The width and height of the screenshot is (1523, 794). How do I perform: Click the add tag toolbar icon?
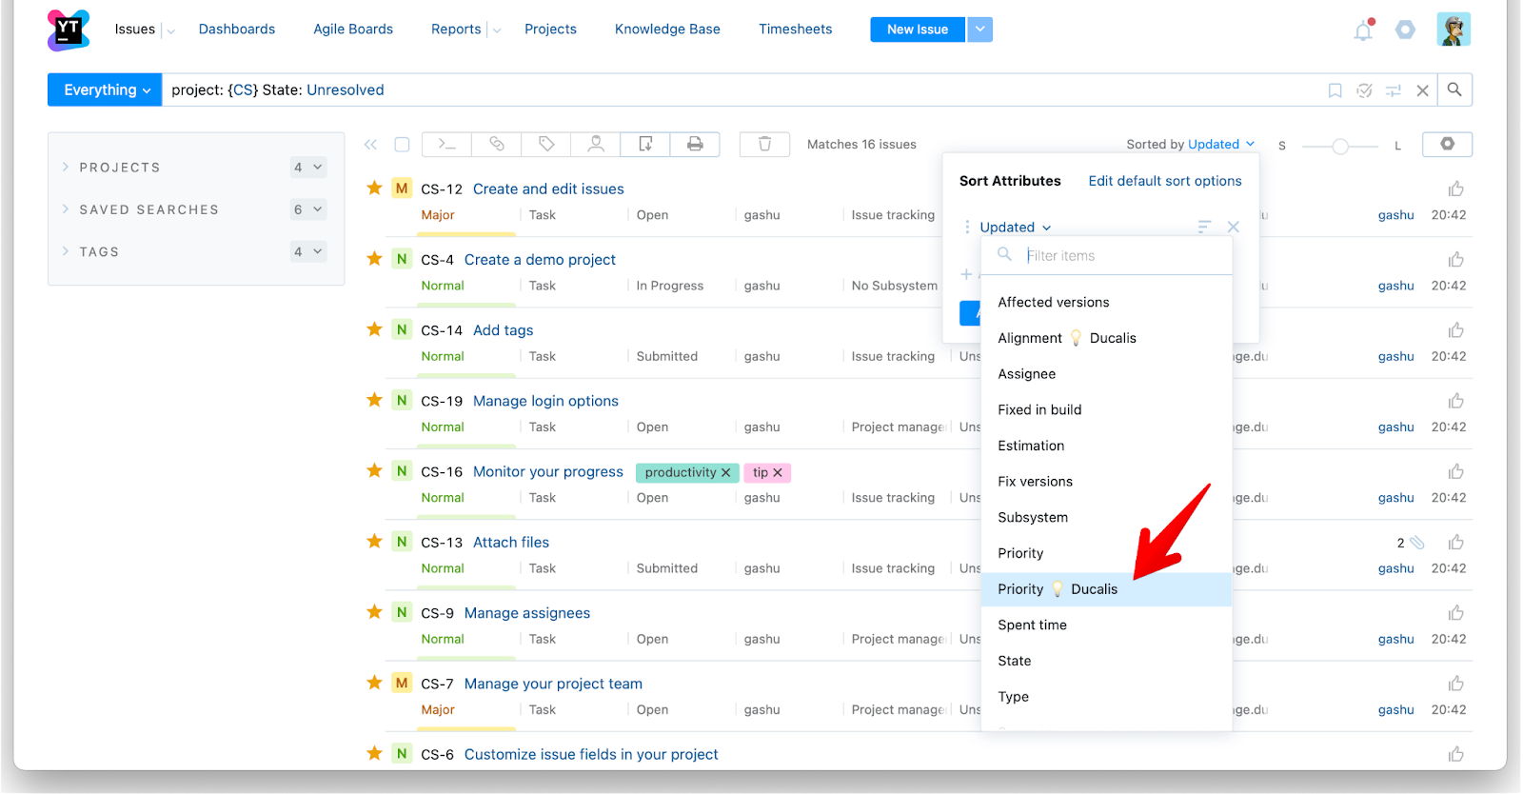(546, 144)
